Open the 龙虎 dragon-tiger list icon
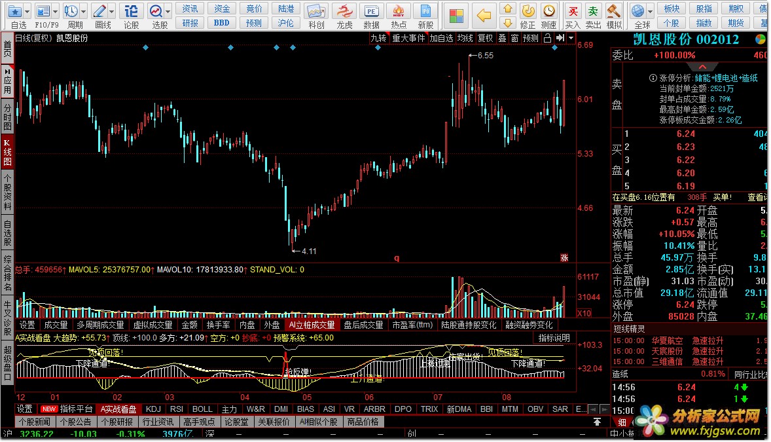 [344, 11]
